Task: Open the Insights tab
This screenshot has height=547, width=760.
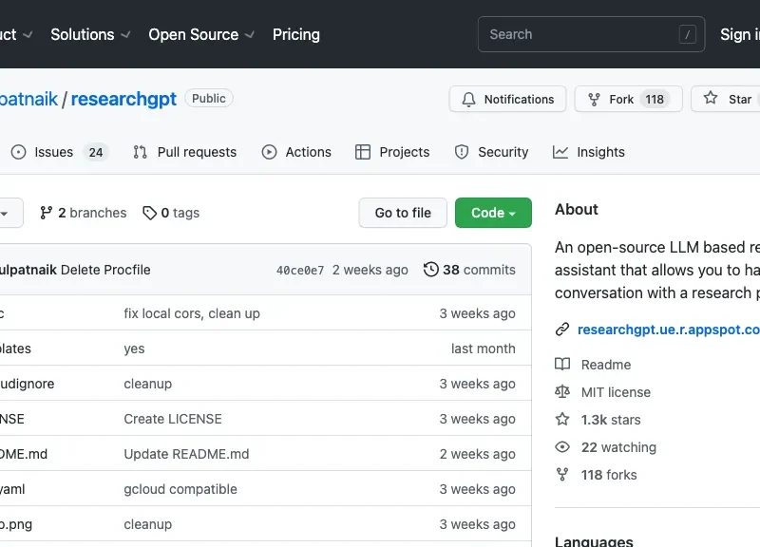Action: (588, 152)
